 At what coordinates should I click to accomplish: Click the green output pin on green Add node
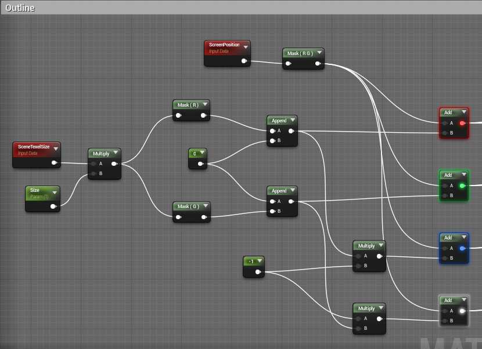point(462,186)
